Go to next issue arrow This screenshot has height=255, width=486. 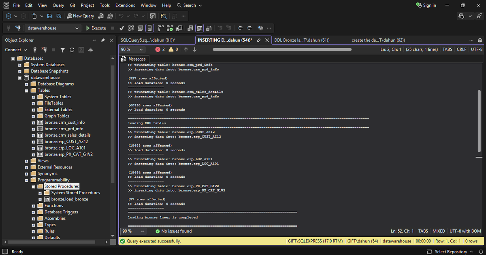coord(194,49)
